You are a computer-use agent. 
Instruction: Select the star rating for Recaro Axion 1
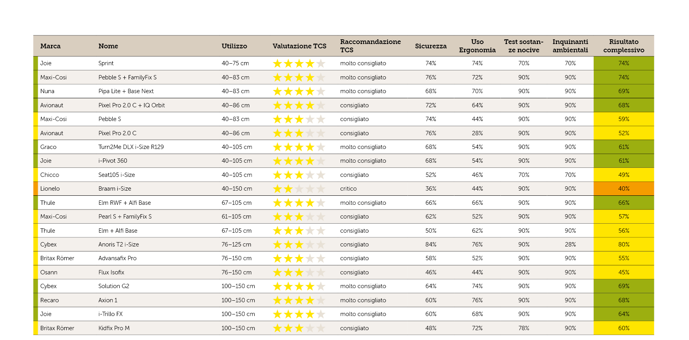(299, 300)
